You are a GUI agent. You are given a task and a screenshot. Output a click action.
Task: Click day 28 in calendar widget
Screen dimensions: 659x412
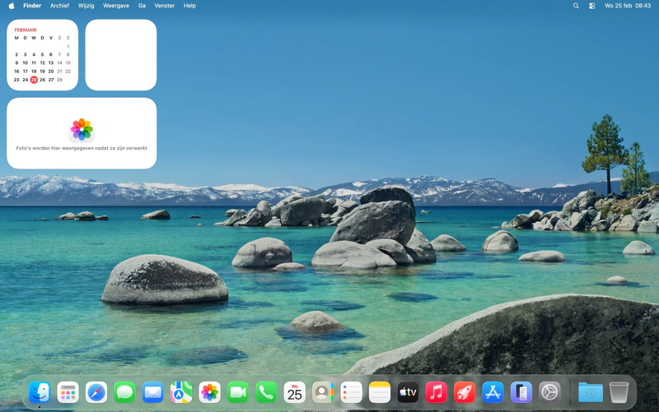(x=59, y=80)
